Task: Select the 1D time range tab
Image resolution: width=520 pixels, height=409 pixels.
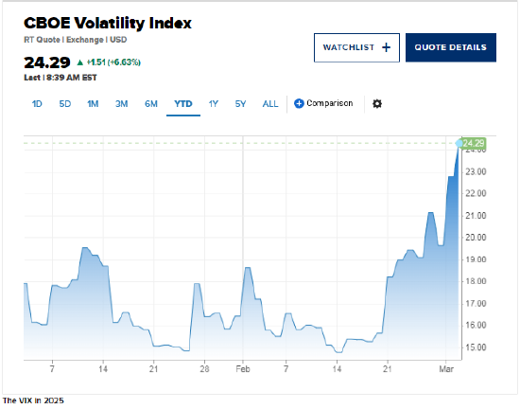Action: click(37, 104)
